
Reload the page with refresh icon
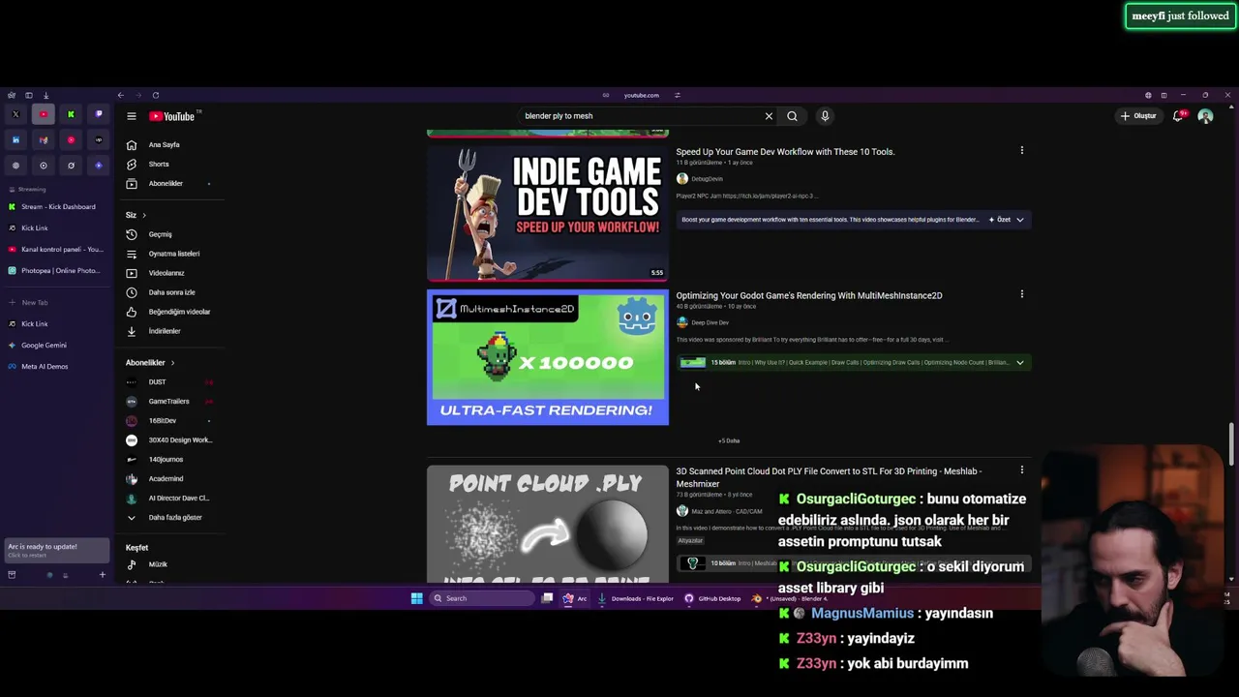[x=155, y=95]
